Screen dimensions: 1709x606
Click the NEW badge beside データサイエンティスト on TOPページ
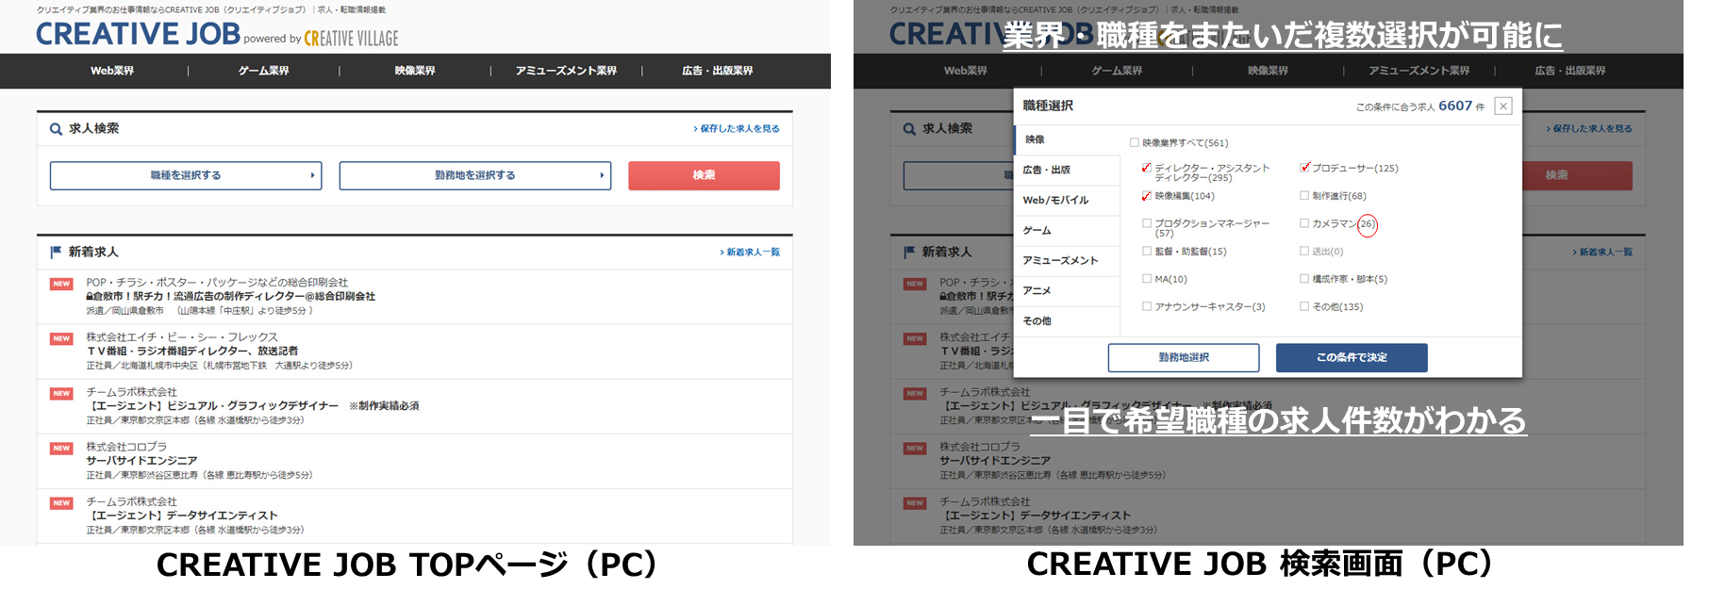click(61, 503)
